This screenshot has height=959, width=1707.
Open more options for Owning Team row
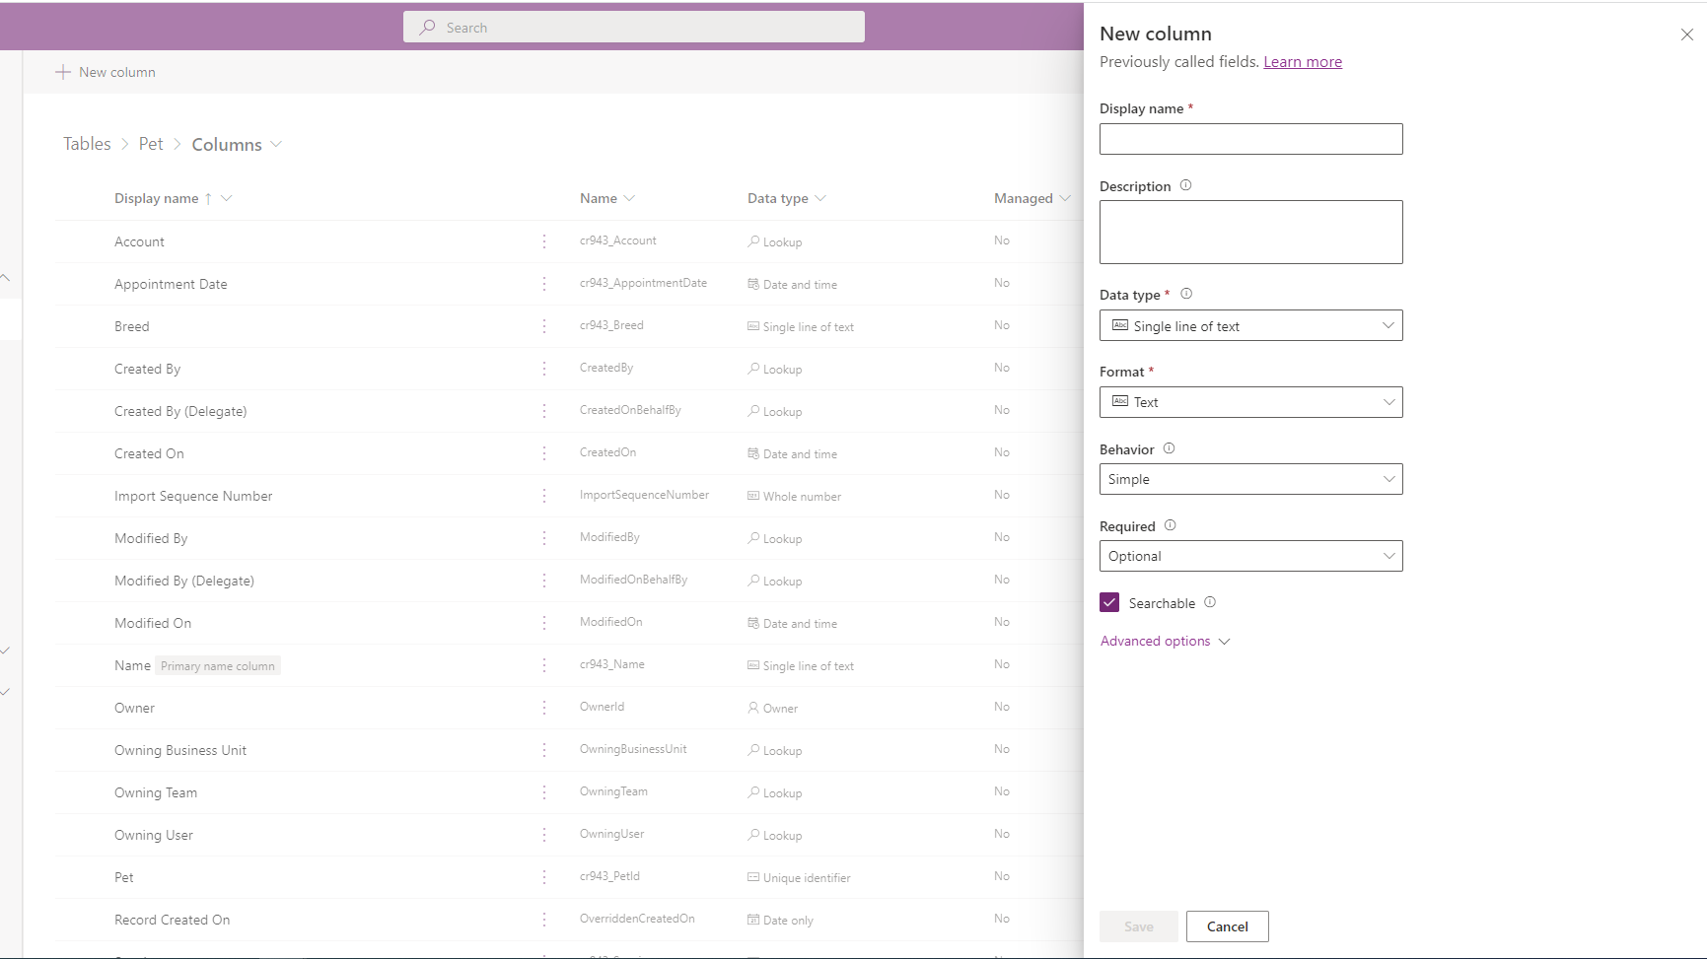click(x=544, y=792)
